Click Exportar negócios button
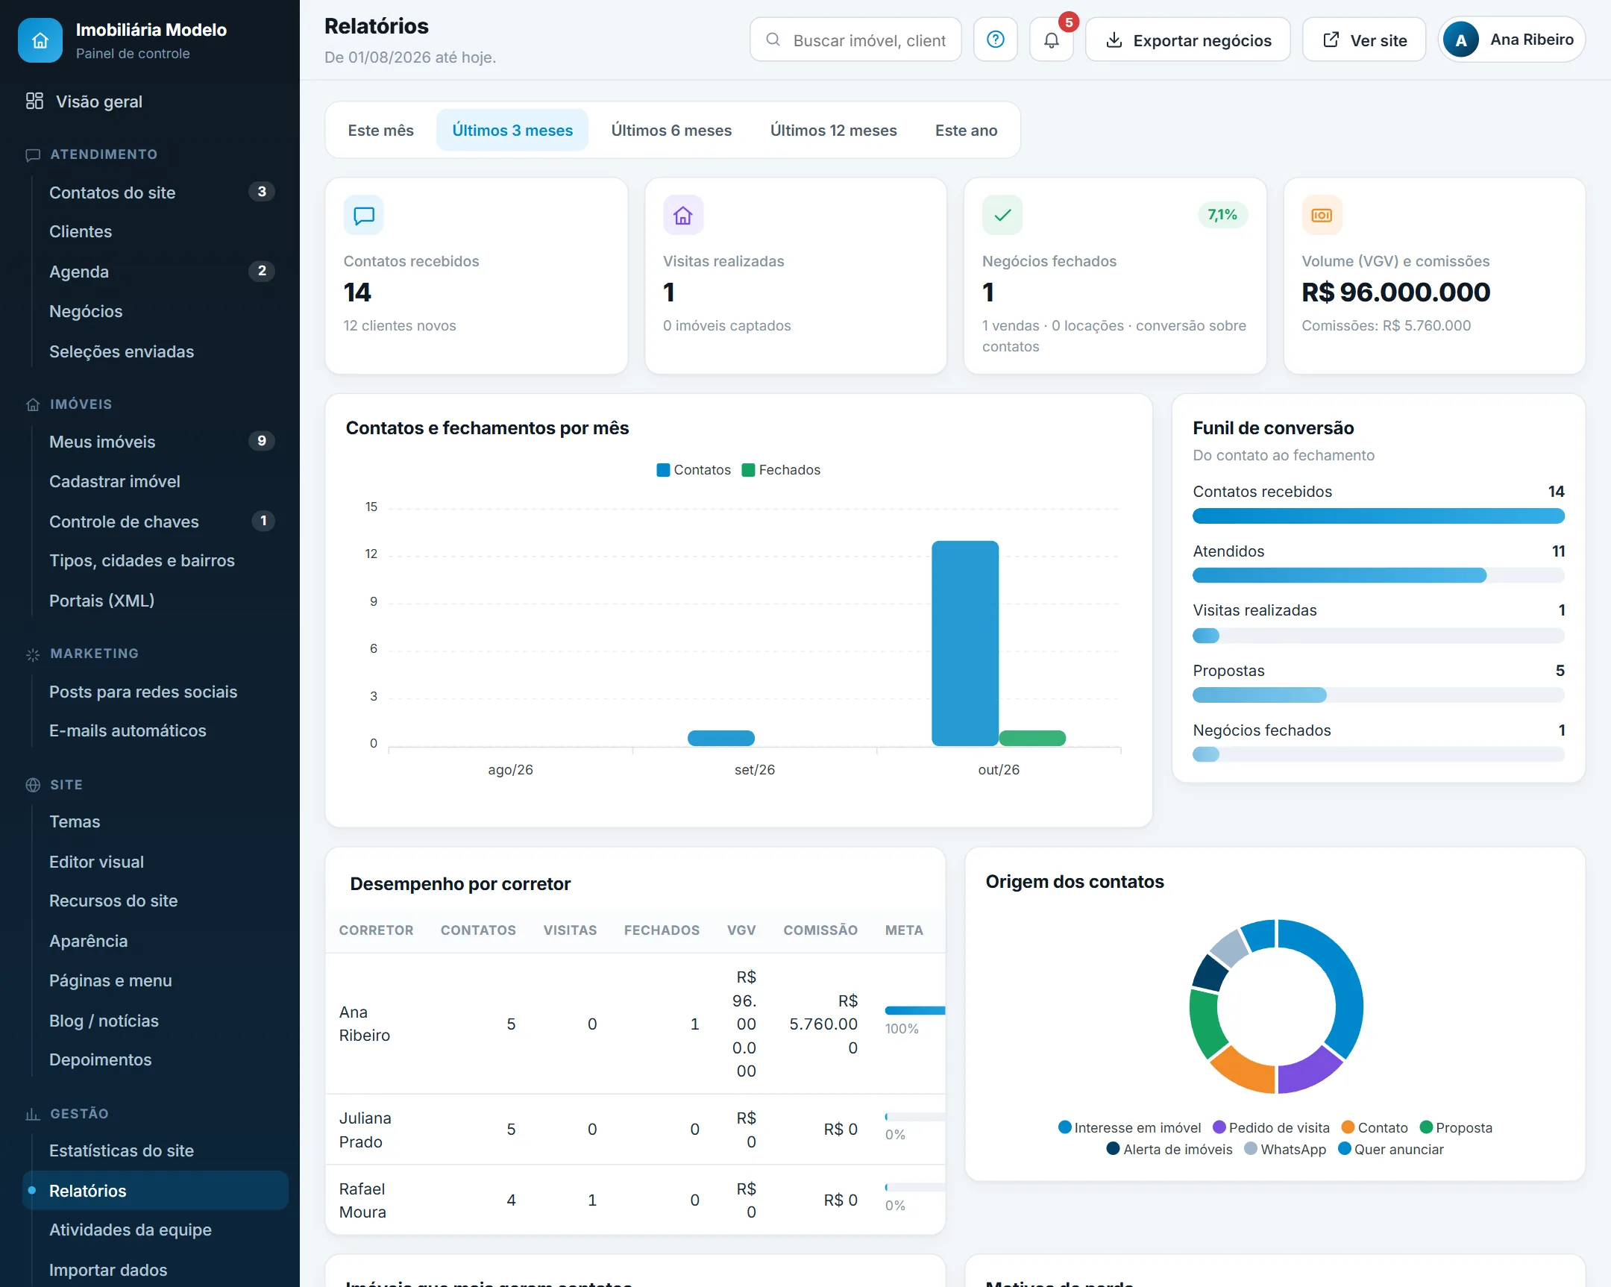Image resolution: width=1611 pixels, height=1287 pixels. coord(1187,40)
